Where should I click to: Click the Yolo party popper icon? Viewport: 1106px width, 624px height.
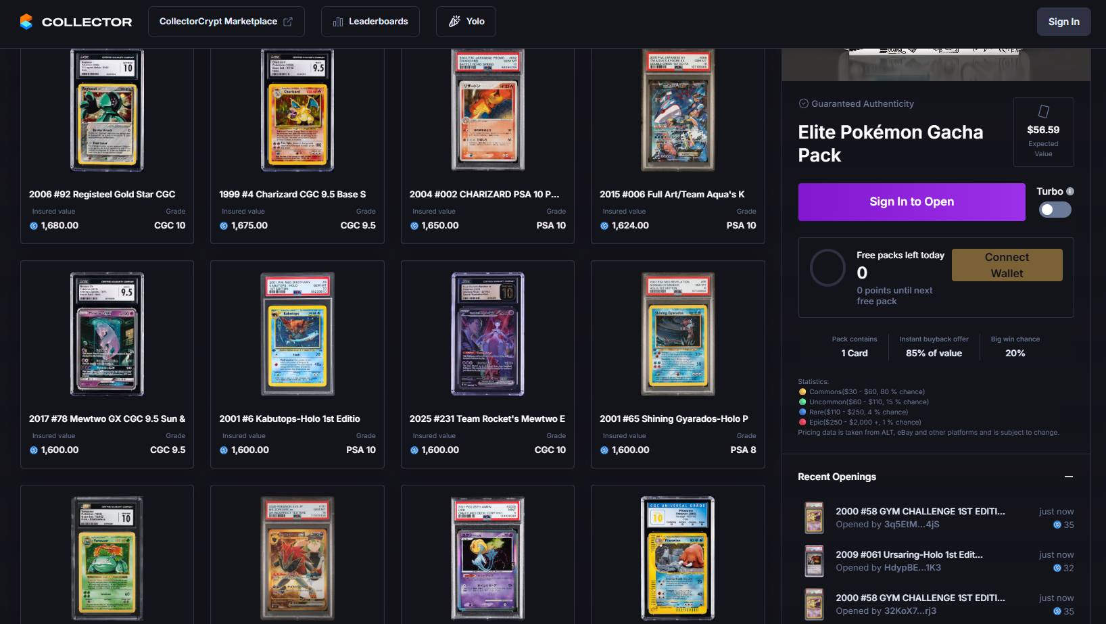[455, 22]
